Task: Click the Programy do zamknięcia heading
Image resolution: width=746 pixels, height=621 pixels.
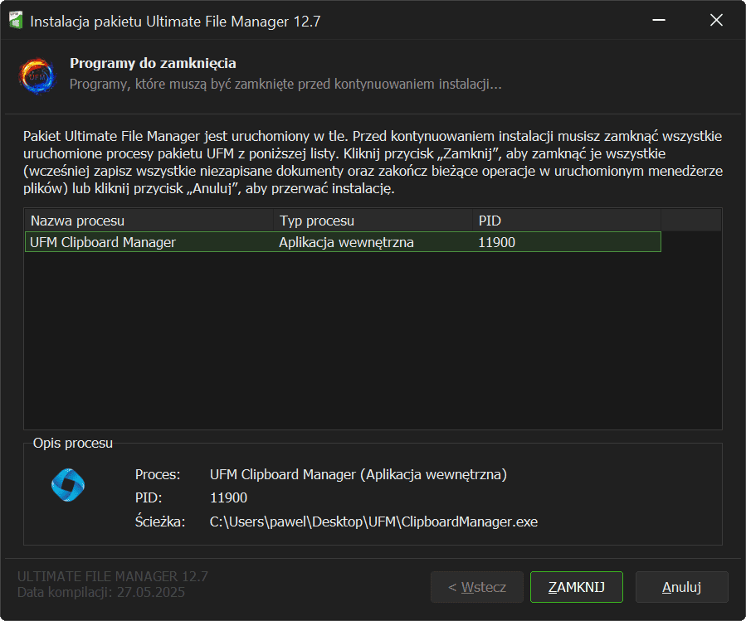Action: [x=153, y=63]
